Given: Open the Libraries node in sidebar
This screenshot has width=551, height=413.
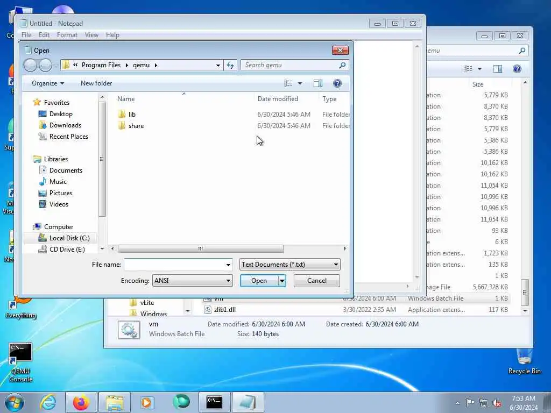Looking at the screenshot, I should [x=55, y=159].
